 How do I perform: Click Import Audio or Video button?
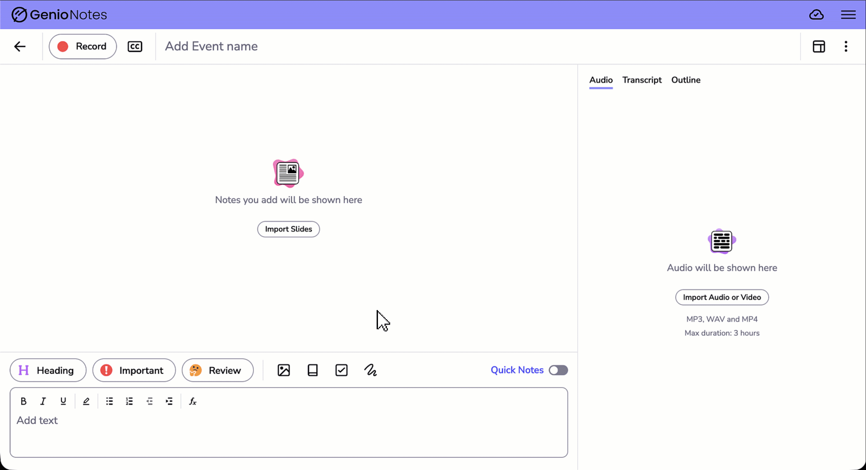pyautogui.click(x=722, y=297)
